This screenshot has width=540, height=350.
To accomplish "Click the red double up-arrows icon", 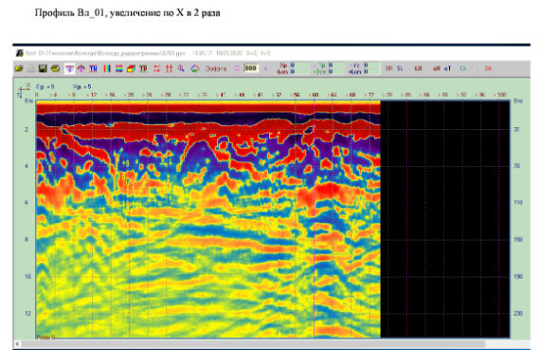I will 169,68.
